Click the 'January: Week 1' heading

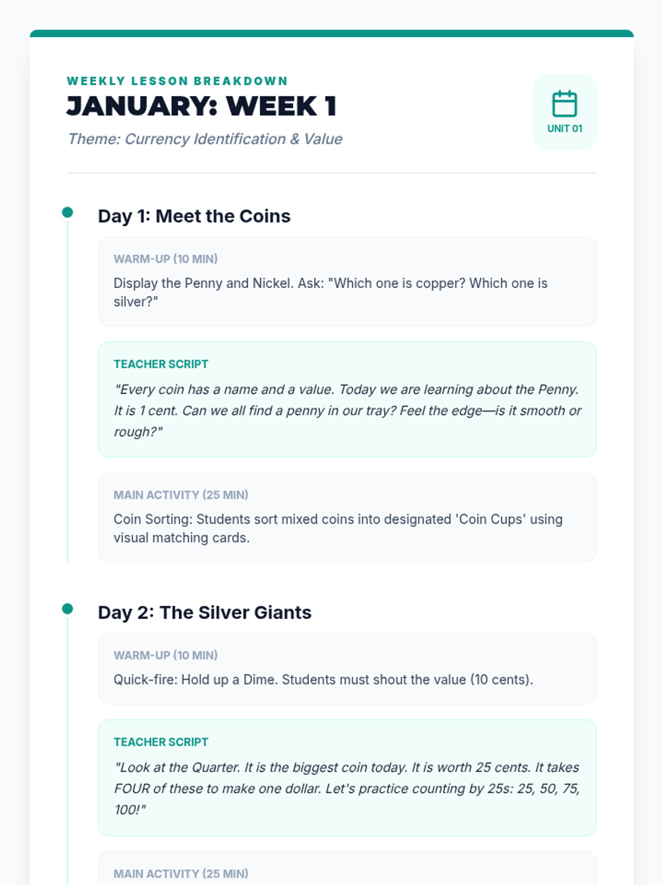pos(201,106)
